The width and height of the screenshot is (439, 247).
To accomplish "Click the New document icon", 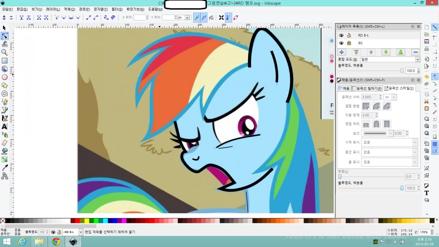I will [427, 27].
